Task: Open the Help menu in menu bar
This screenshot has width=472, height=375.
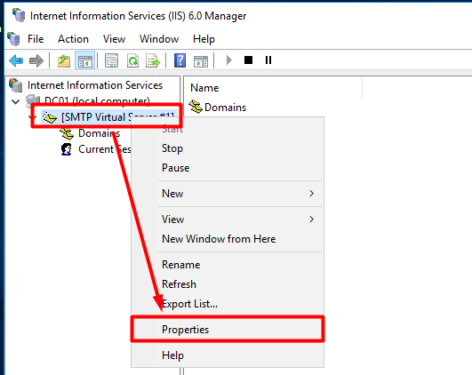Action: click(204, 39)
